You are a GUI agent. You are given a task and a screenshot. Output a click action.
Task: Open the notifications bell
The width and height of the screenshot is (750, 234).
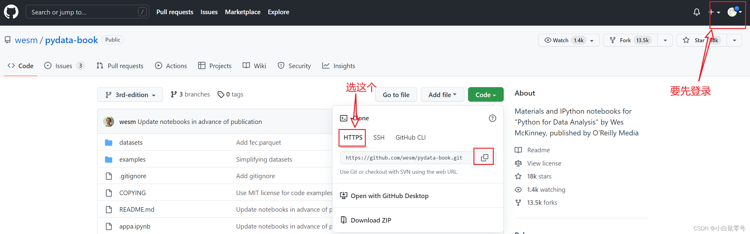697,12
